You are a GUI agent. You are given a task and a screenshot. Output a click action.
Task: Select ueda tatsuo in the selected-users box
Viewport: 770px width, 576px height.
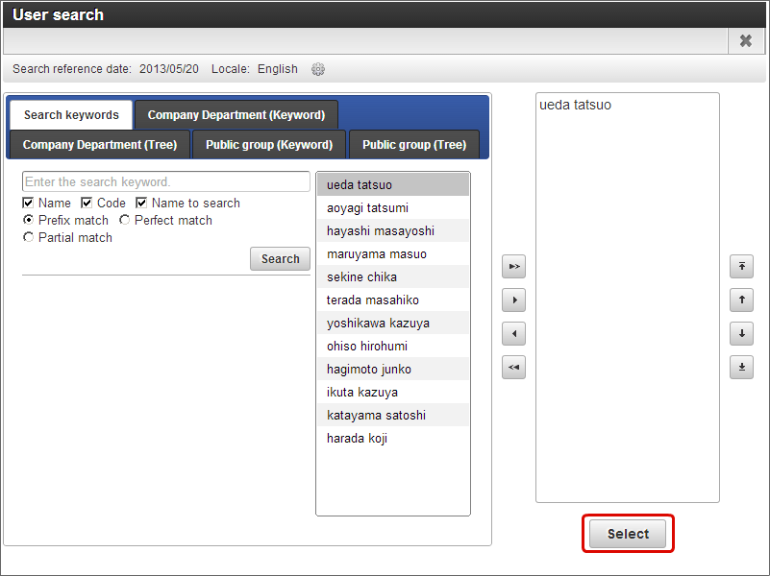[x=575, y=105]
